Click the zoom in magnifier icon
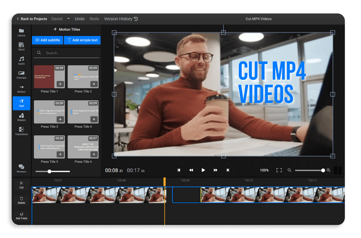Image resolution: width=361 pixels, height=238 pixels. tap(329, 170)
